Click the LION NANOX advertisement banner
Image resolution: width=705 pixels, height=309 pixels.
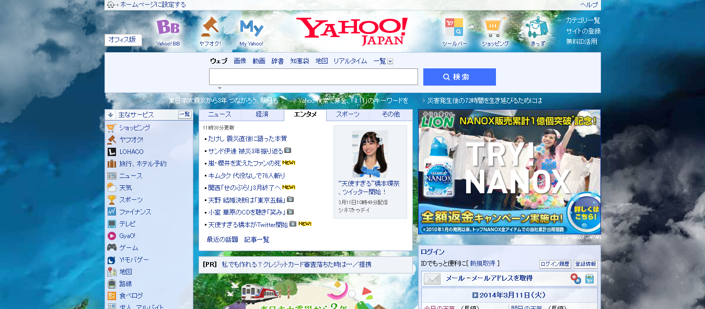[x=510, y=172]
